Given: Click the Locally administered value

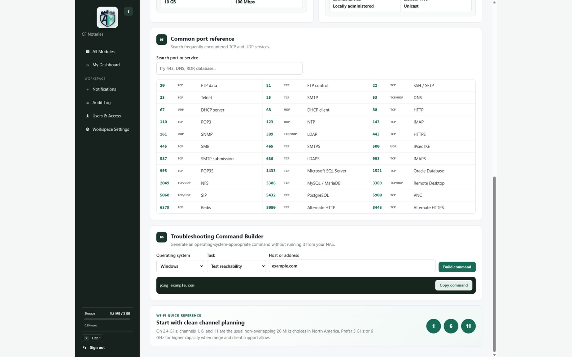Looking at the screenshot, I should 353,6.
